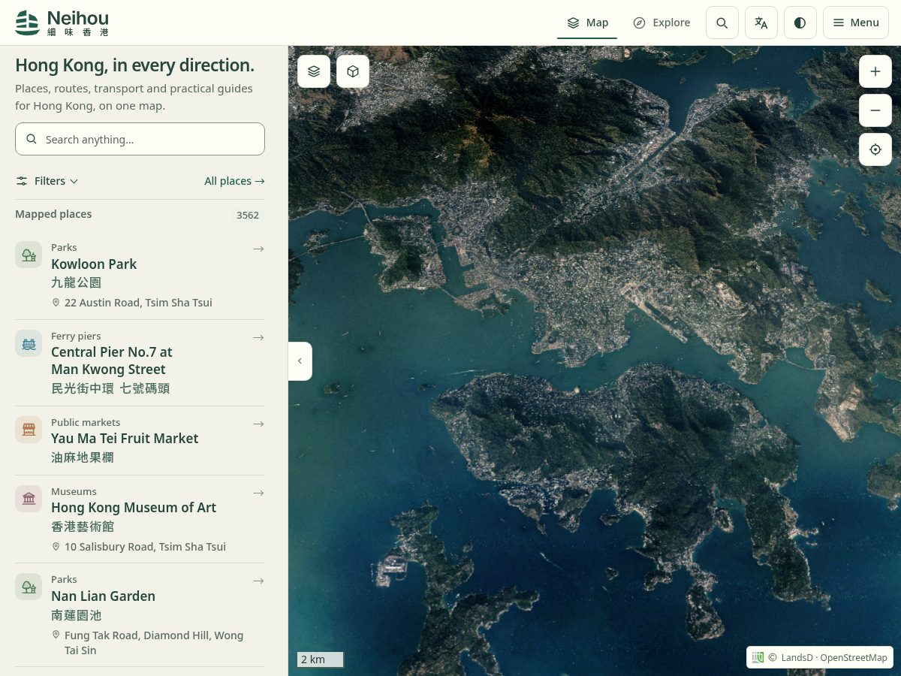The height and width of the screenshot is (676, 901).
Task: Click the magnifier icon inside search field
Action: [32, 139]
